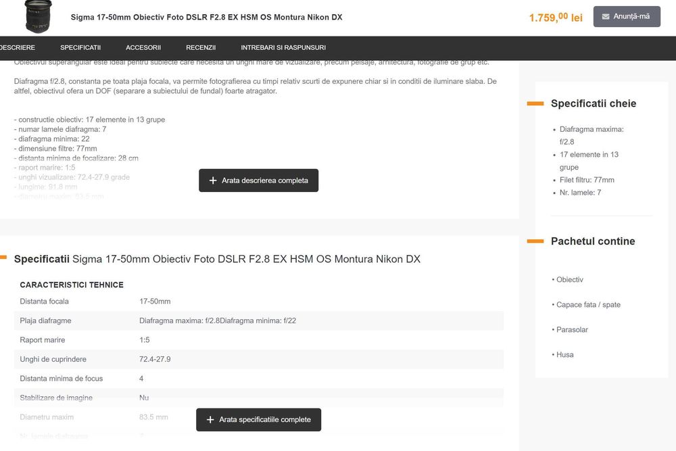The width and height of the screenshot is (676, 451).
Task: Select the Specificatii cheie heading
Action: coord(594,103)
